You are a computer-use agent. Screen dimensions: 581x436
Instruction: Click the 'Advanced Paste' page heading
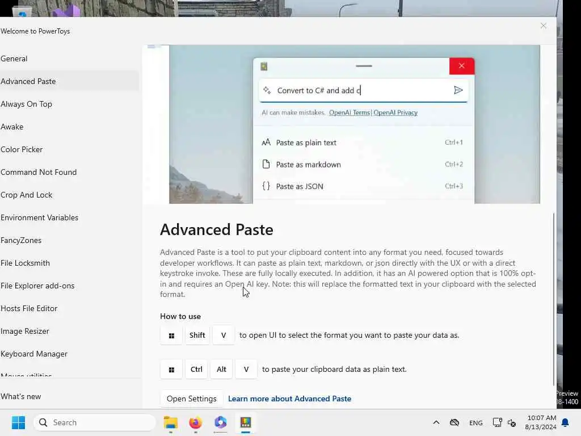(x=217, y=229)
